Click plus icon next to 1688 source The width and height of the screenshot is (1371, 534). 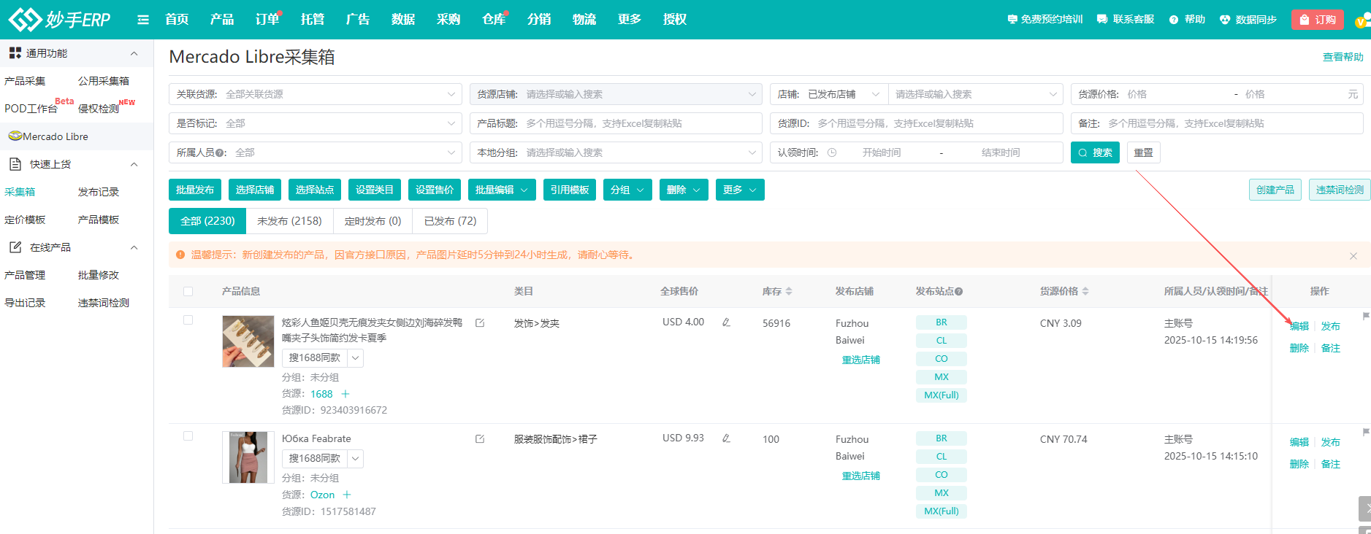[x=345, y=394]
